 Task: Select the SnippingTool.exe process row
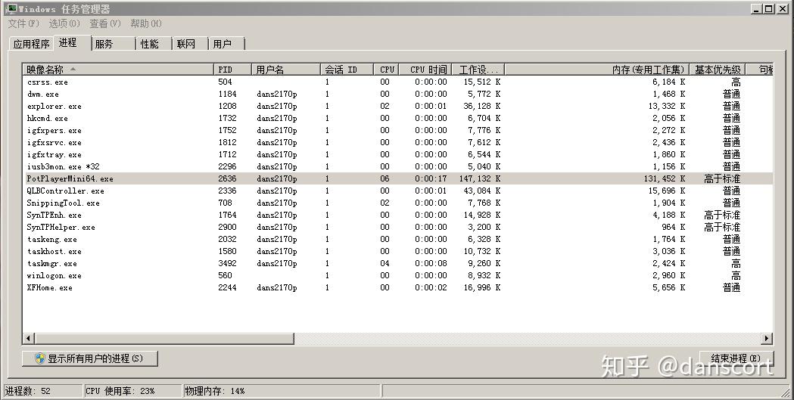click(x=397, y=203)
